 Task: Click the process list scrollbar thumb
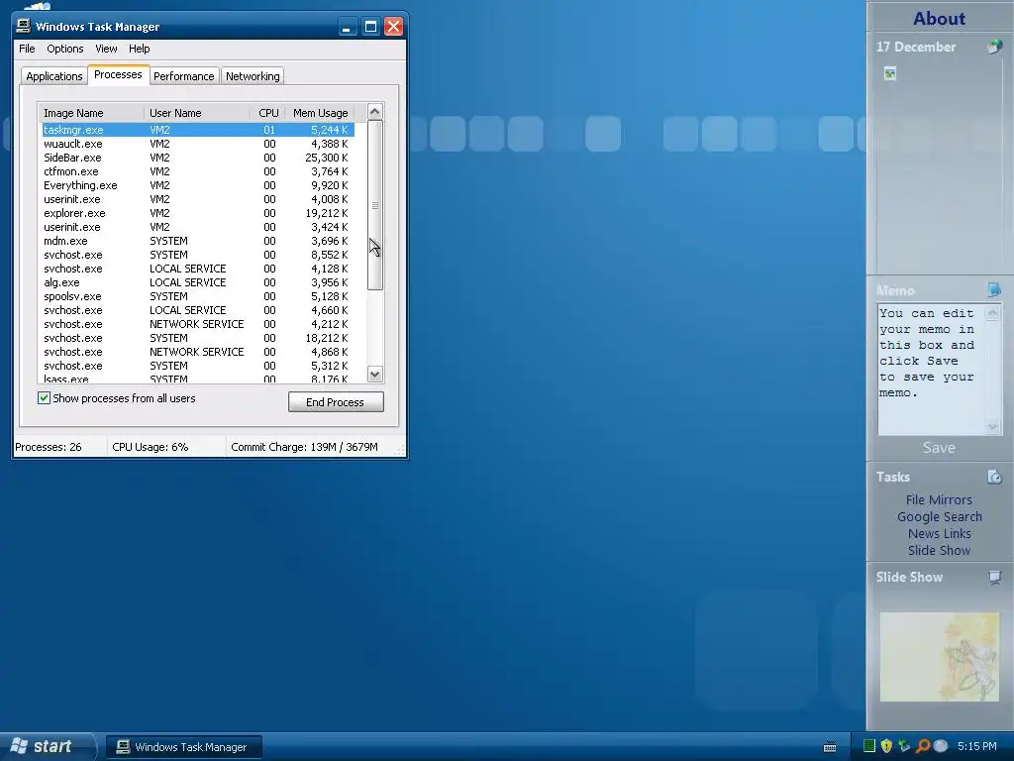click(375, 205)
